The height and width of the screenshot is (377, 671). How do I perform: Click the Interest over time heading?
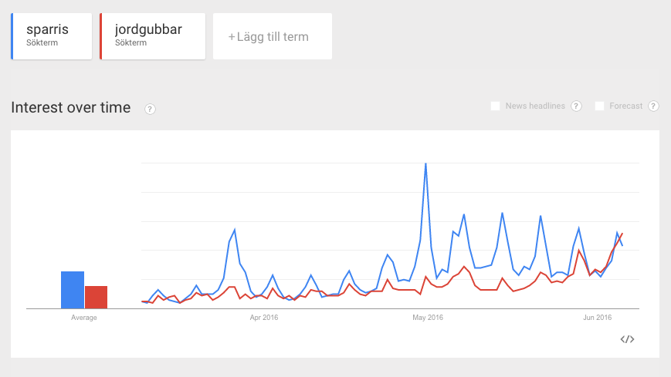[71, 107]
